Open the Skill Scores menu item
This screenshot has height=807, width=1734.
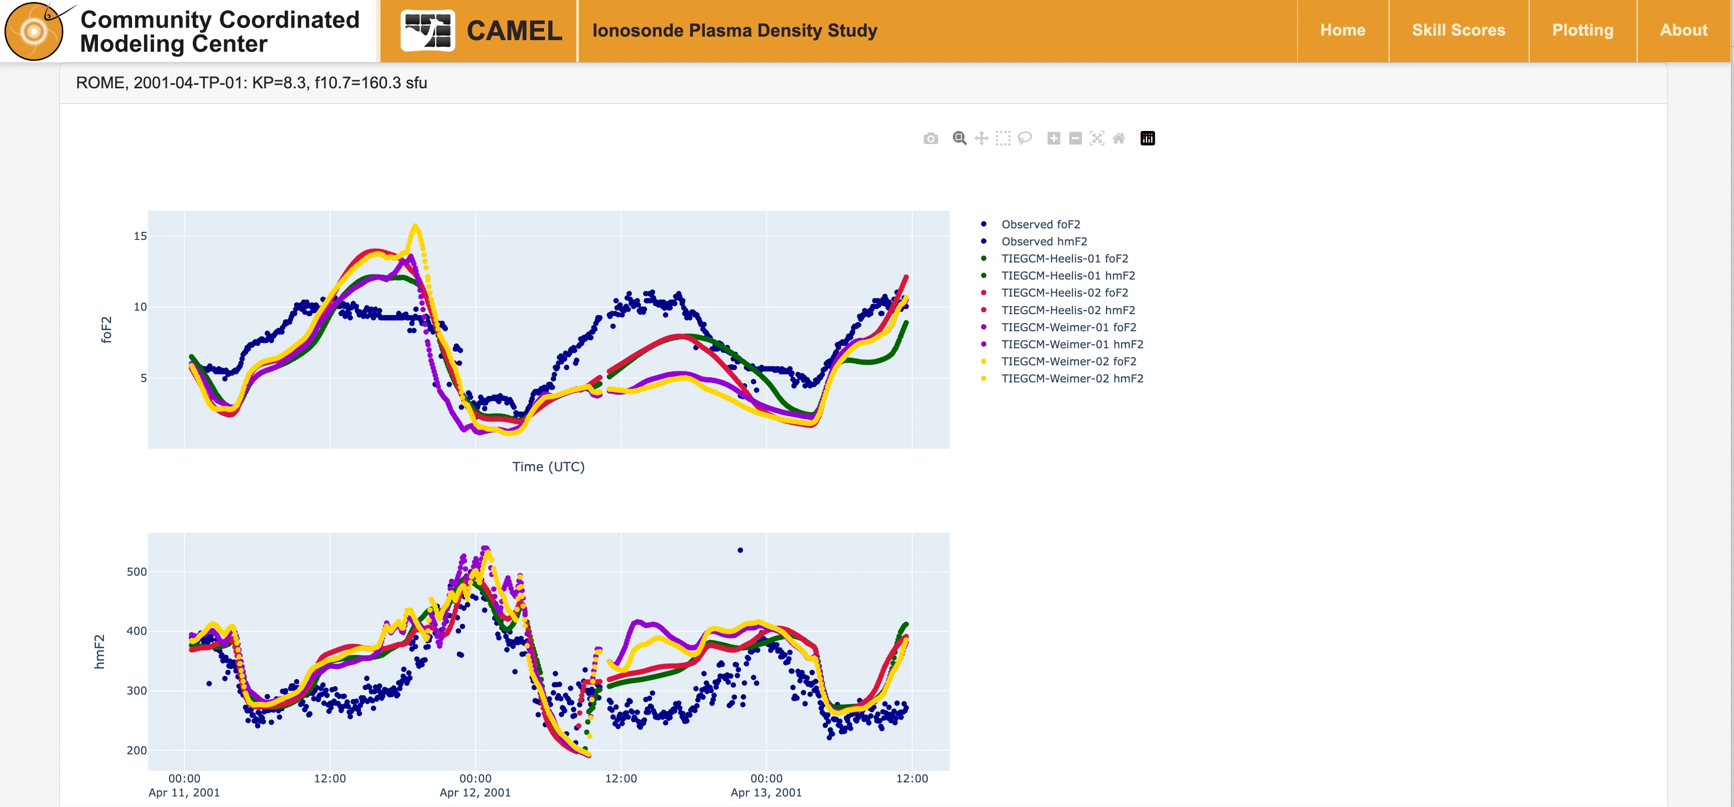coord(1458,30)
